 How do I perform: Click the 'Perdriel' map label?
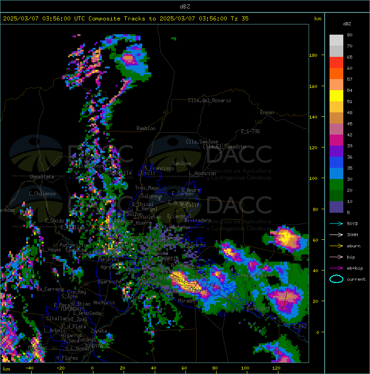109,259
